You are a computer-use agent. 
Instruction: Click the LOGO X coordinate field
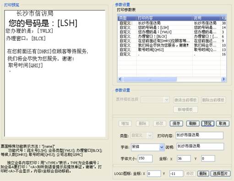tap(154, 174)
